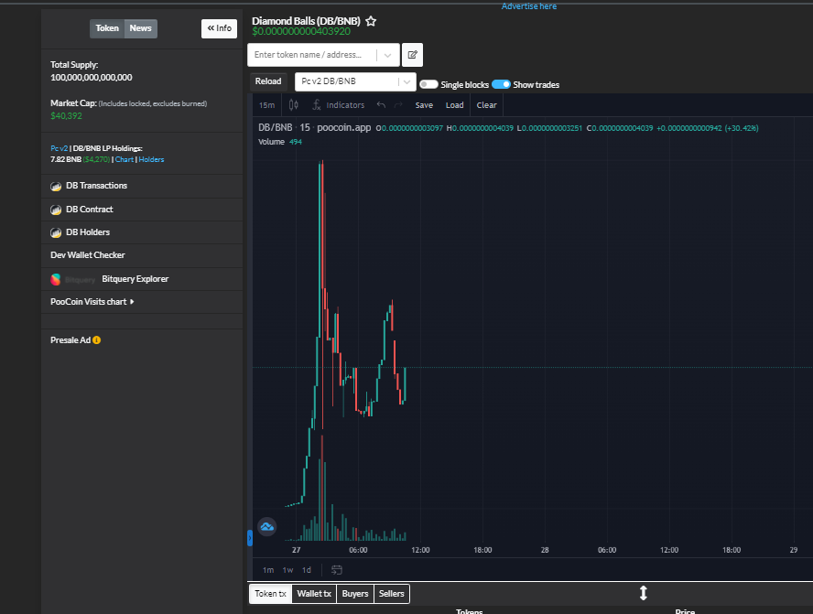The height and width of the screenshot is (614, 813).
Task: Open the 15m interval selector
Action: (267, 105)
